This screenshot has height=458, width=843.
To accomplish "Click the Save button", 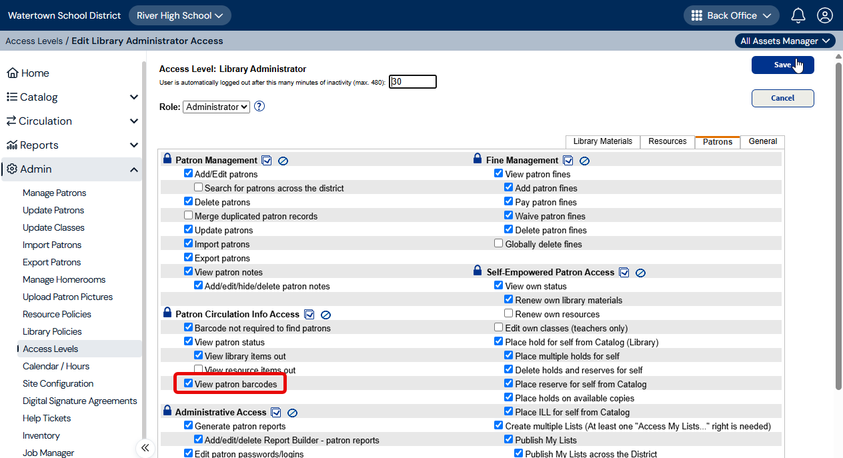I will click(782, 65).
